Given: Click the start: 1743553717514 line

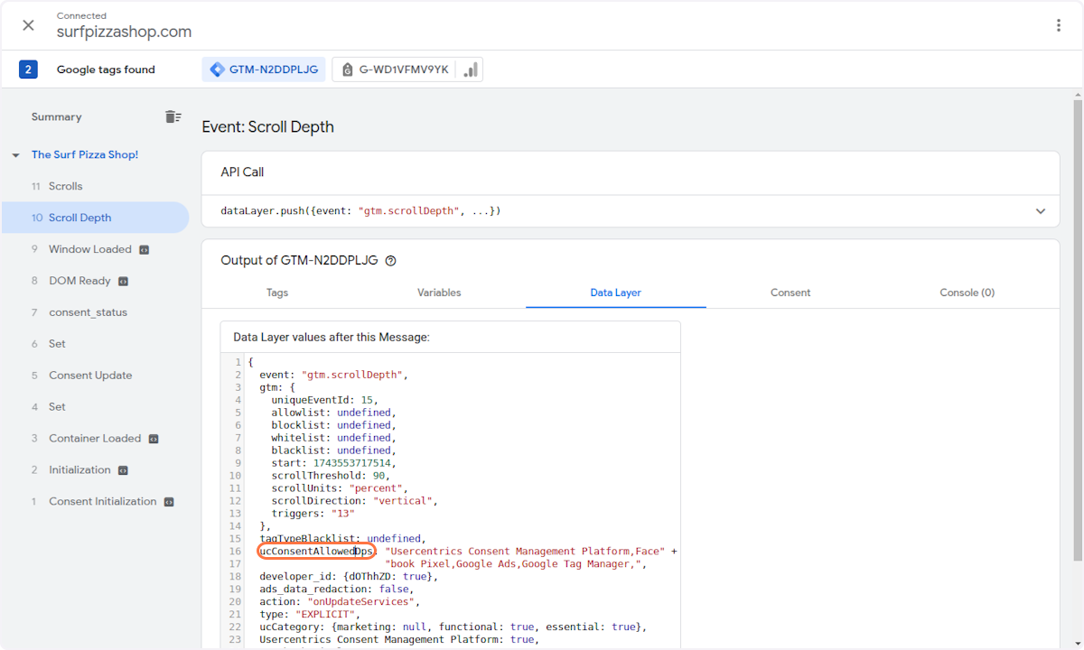Looking at the screenshot, I should (x=334, y=462).
